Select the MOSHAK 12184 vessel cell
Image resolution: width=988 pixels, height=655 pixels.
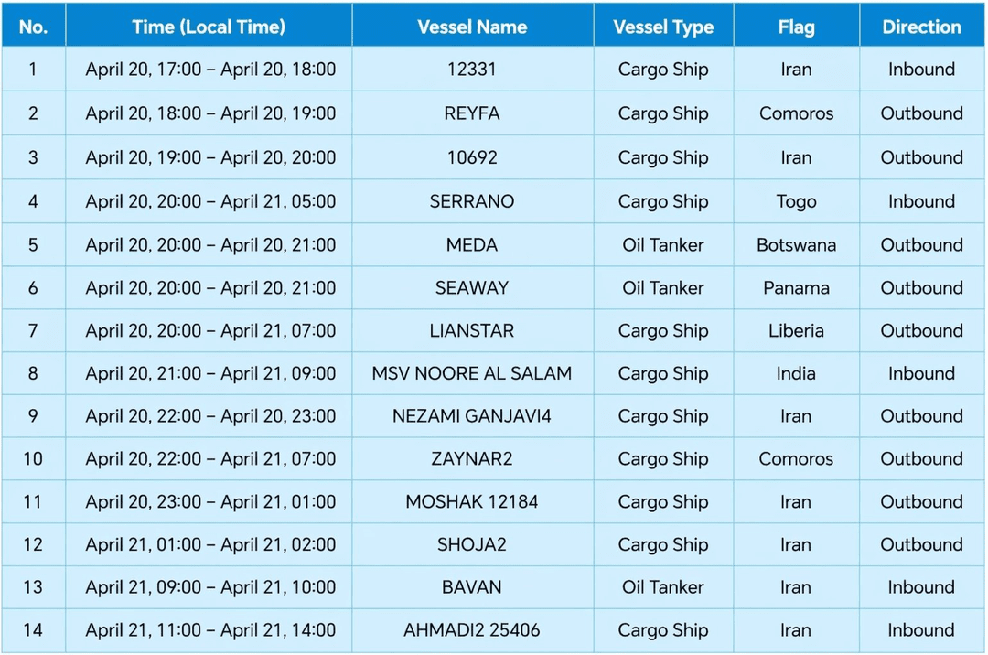click(472, 501)
